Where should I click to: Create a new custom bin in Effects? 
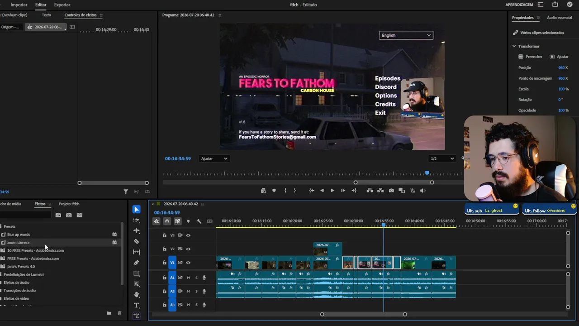click(109, 313)
